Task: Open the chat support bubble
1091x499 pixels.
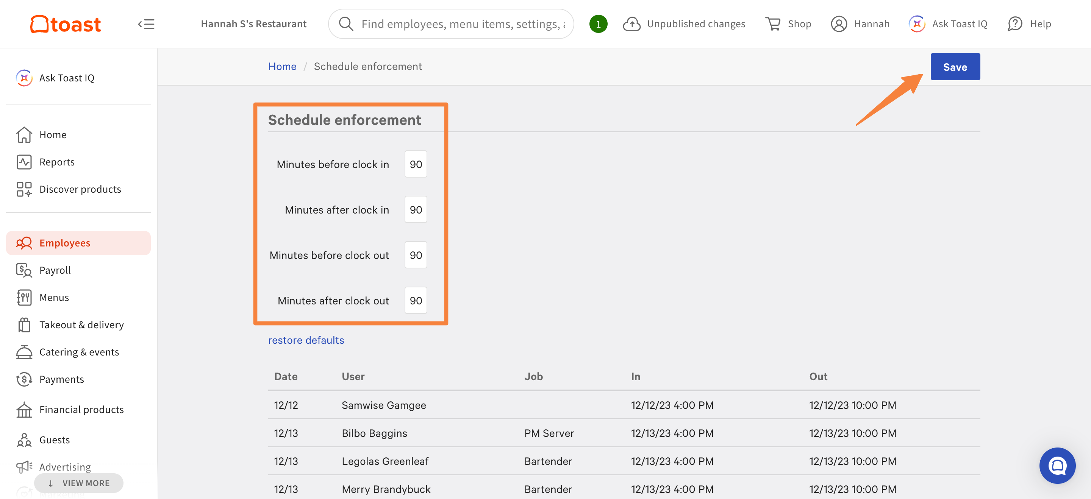Action: [1057, 466]
